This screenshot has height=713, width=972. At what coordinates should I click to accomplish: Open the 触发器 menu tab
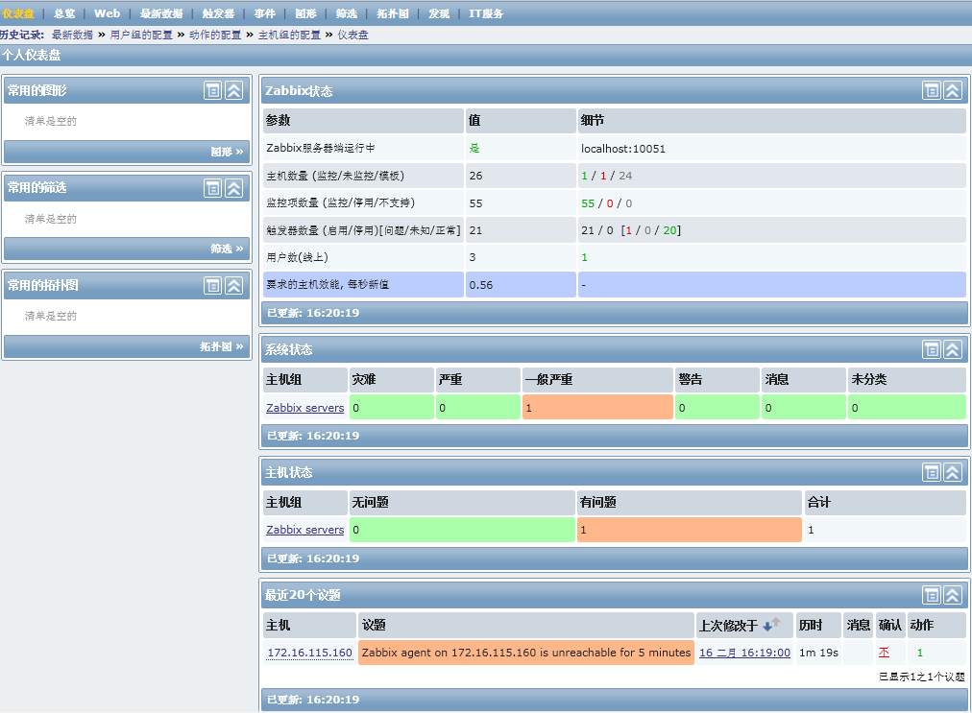click(218, 13)
